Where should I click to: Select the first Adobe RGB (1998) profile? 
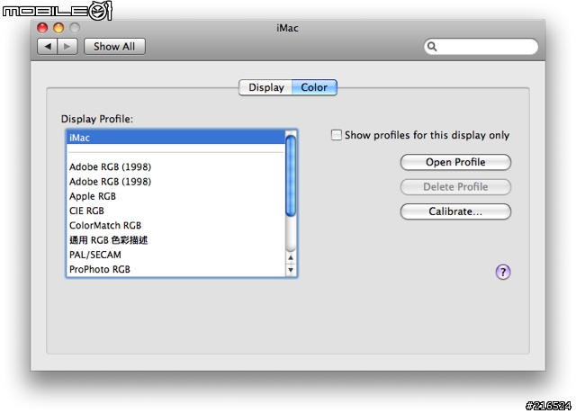click(175, 166)
